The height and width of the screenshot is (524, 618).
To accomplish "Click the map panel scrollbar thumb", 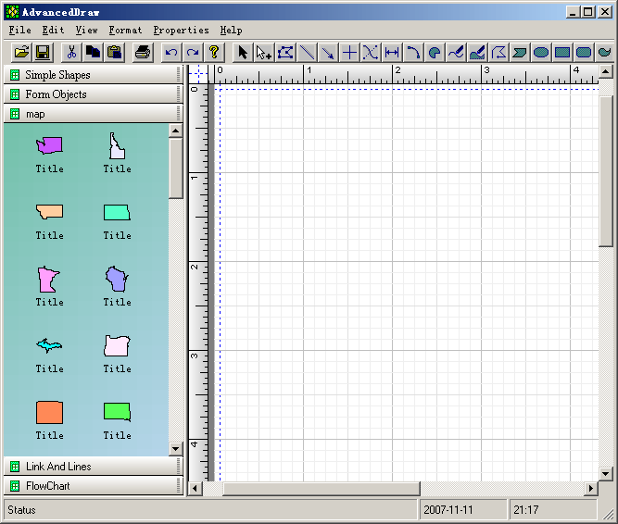I will [x=175, y=168].
